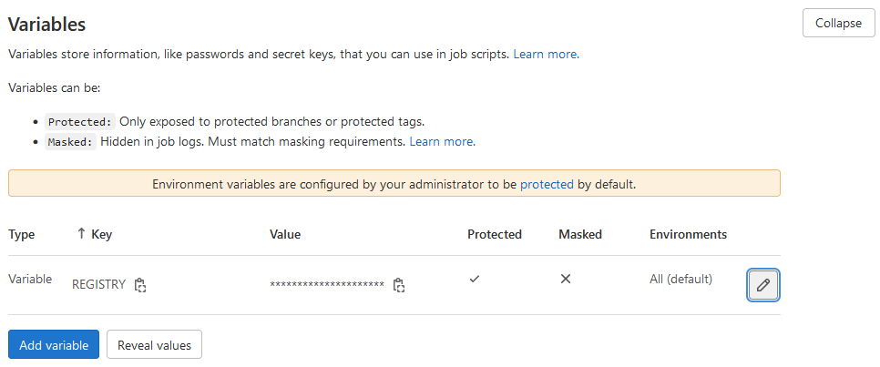Click the Type column header
Screen dimensions: 880x367
[x=22, y=234]
